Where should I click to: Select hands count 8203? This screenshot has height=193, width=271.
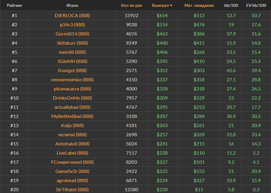[x=131, y=162]
